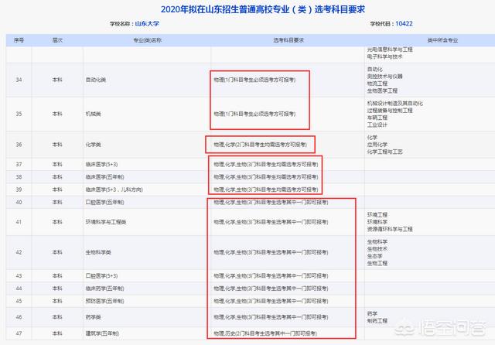The width and height of the screenshot is (495, 345).
Task: Click 化学类 in row 36
Action: pyautogui.click(x=94, y=145)
